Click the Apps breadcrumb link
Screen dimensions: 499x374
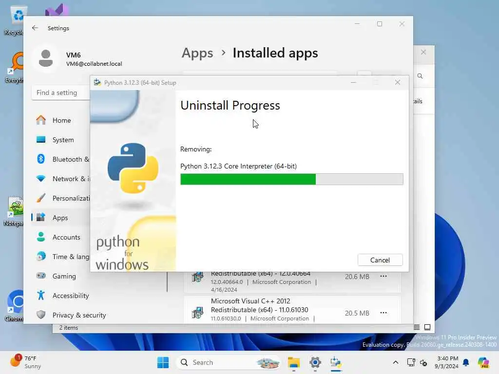click(197, 53)
